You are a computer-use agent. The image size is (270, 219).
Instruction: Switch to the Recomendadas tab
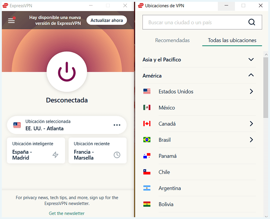tap(172, 40)
